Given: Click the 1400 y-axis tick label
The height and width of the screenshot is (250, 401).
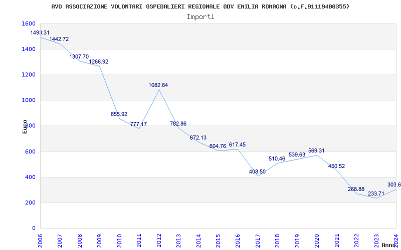Looking at the screenshot, I should point(29,49).
